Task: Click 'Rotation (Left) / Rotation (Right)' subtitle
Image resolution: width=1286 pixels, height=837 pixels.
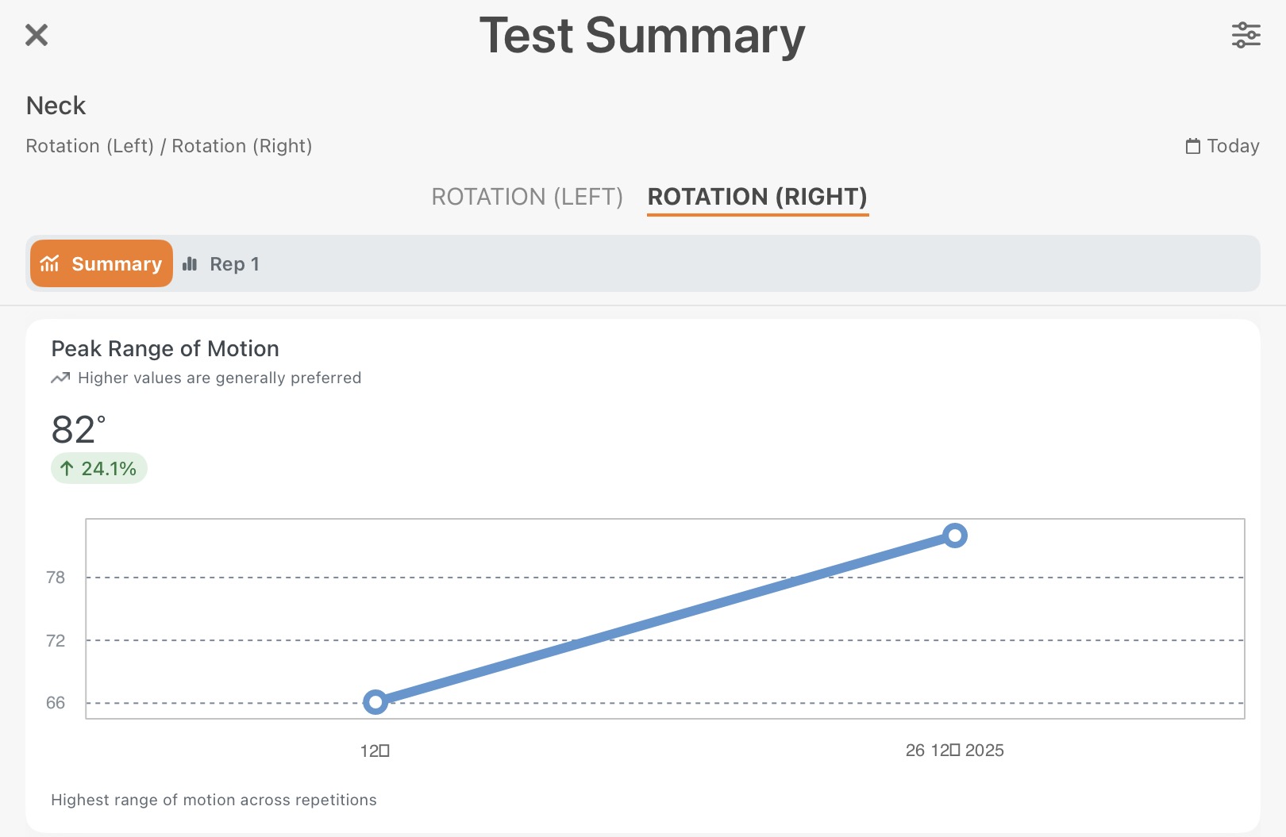Action: pos(169,146)
